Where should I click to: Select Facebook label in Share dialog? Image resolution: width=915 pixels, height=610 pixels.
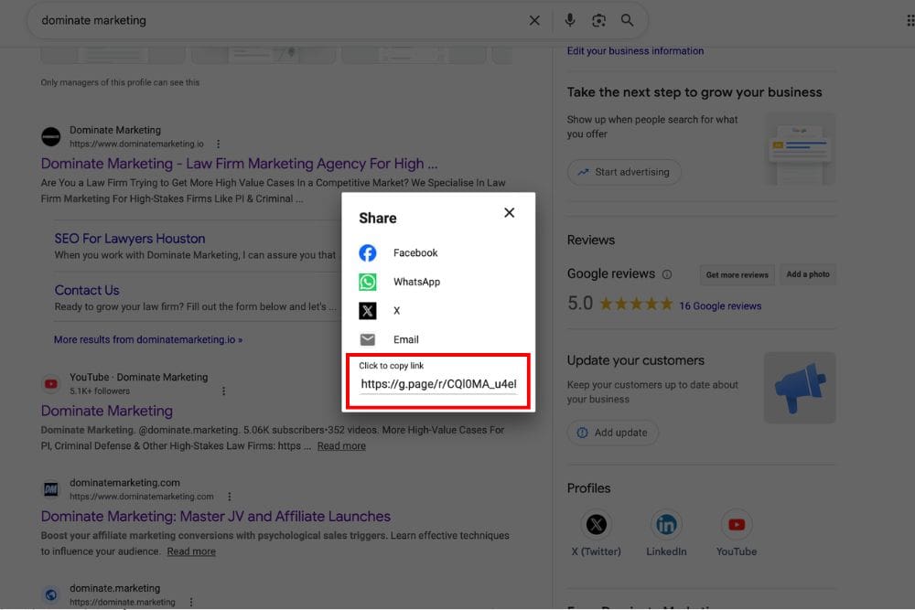tap(415, 253)
